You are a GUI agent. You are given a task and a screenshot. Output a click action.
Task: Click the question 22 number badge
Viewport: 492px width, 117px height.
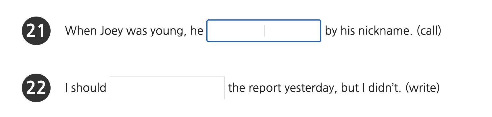pos(36,88)
